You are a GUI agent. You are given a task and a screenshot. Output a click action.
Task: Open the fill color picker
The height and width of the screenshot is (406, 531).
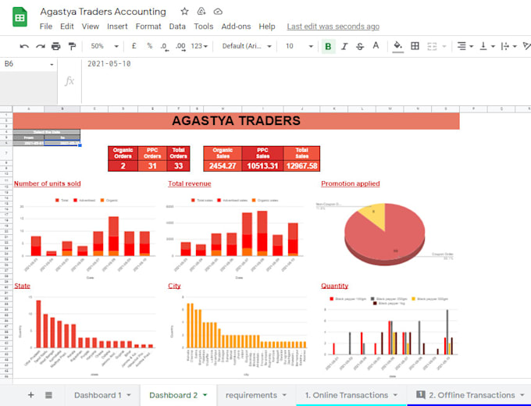point(398,46)
